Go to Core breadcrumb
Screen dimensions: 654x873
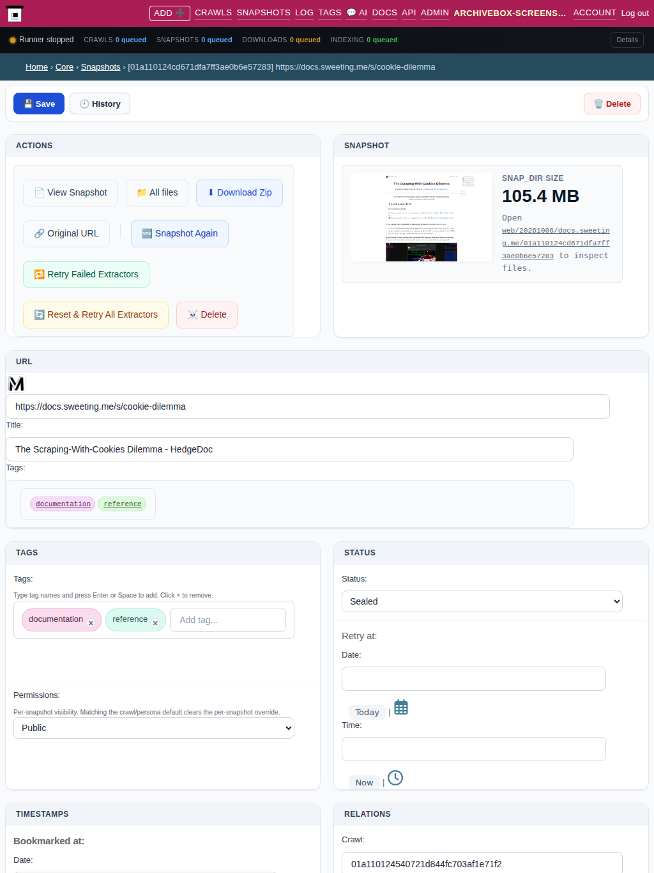pos(65,67)
